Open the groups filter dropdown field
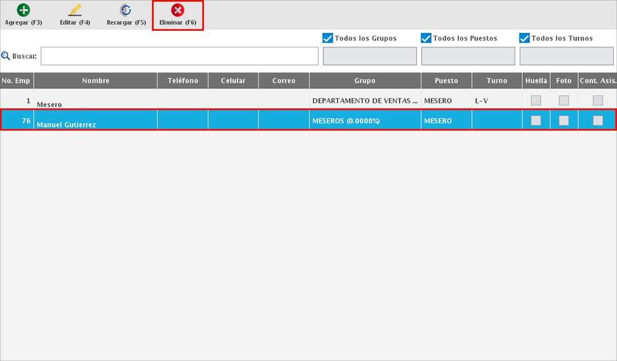 pyautogui.click(x=370, y=56)
